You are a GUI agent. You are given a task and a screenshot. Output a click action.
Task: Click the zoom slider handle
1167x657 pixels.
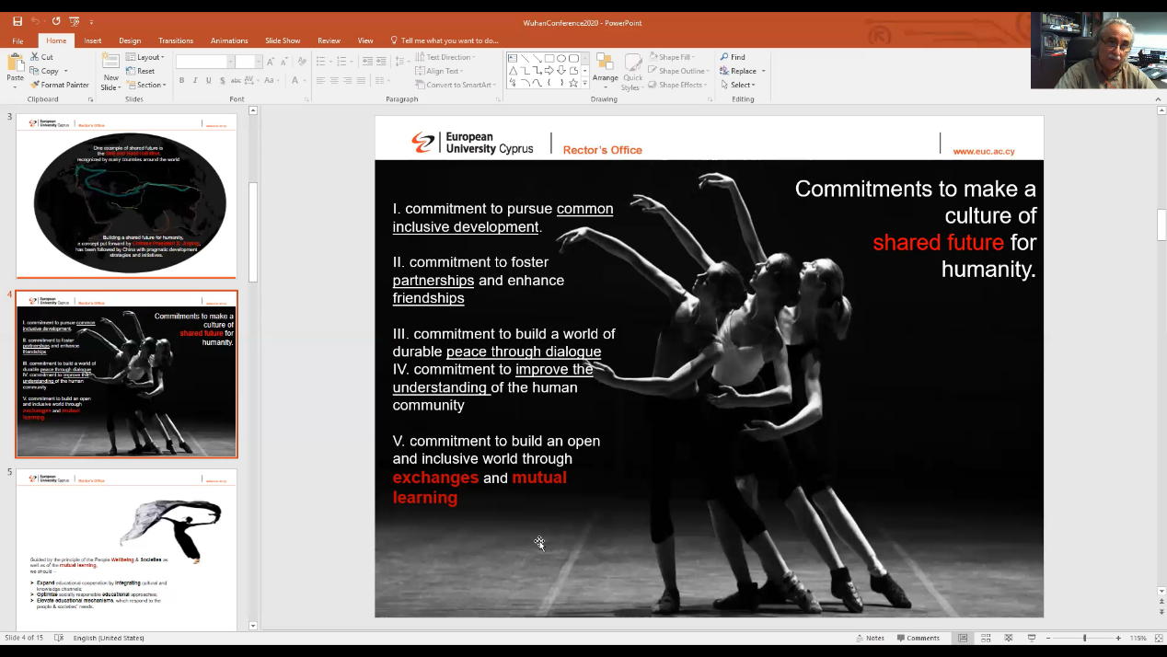coord(1084,638)
